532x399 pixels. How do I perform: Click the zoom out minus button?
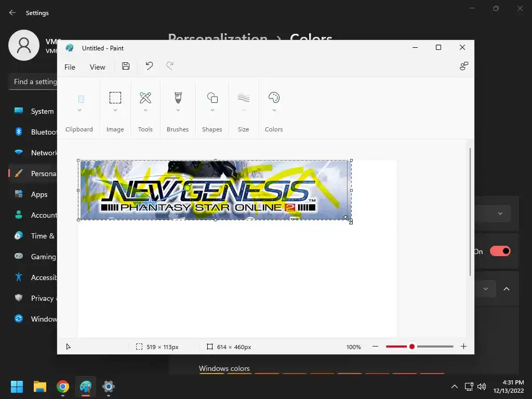coord(375,347)
